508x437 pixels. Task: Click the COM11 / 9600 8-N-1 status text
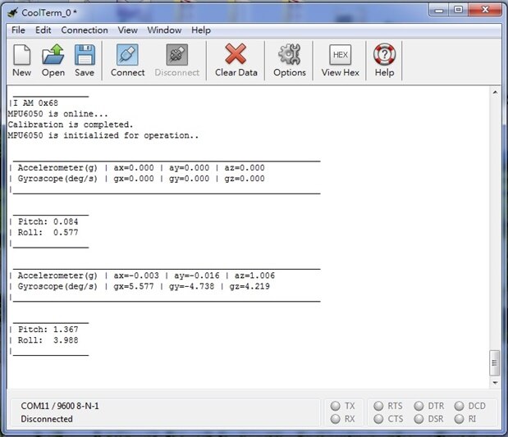pos(60,406)
